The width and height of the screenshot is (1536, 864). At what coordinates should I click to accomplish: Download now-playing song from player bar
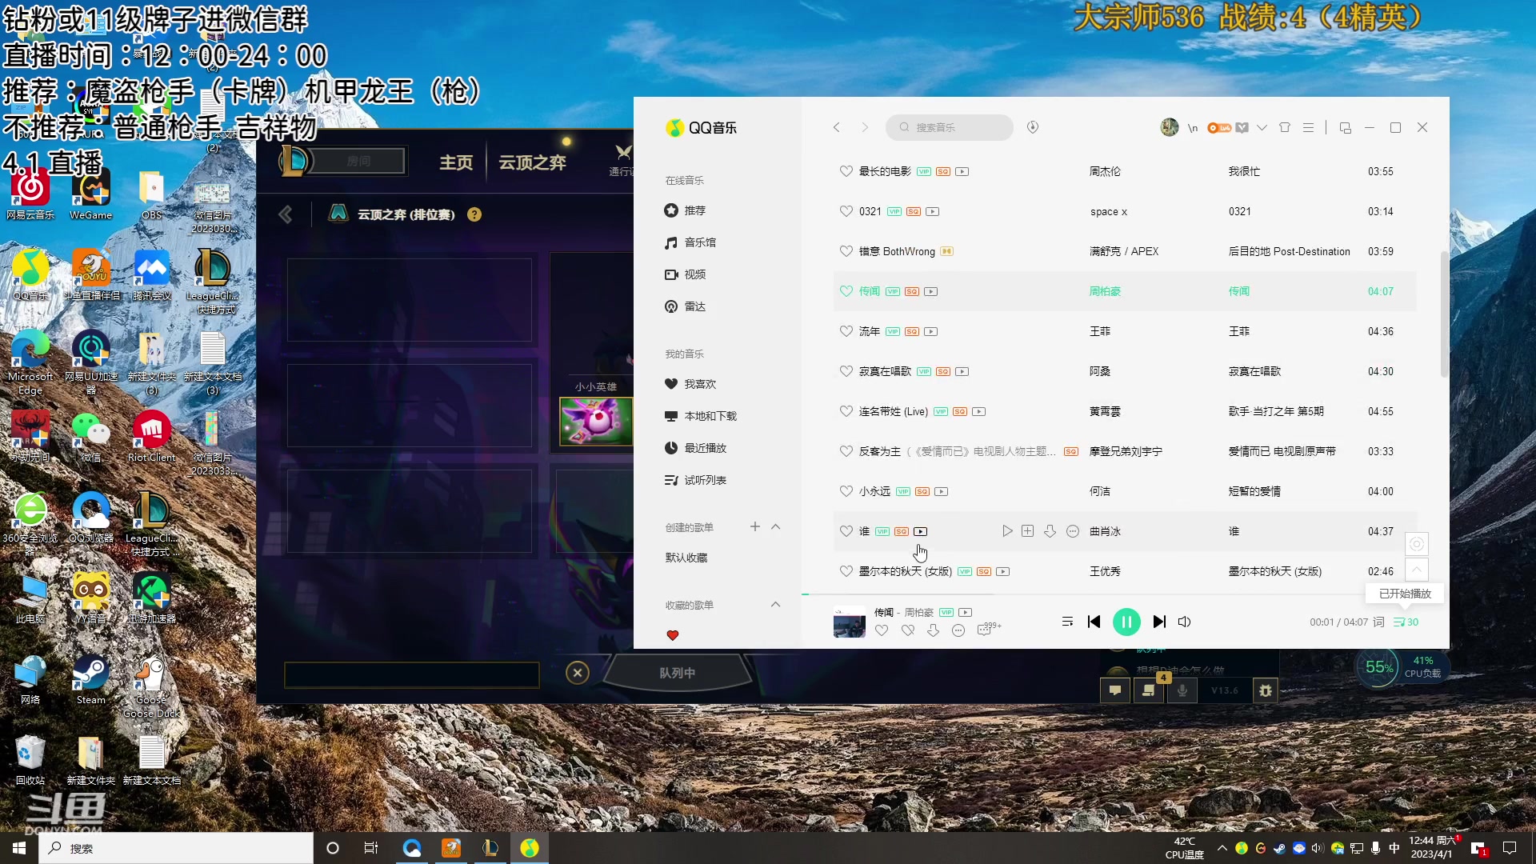(933, 630)
